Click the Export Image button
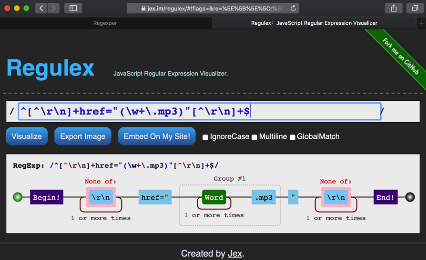Screen dimensions: 426x260 [x=82, y=136]
